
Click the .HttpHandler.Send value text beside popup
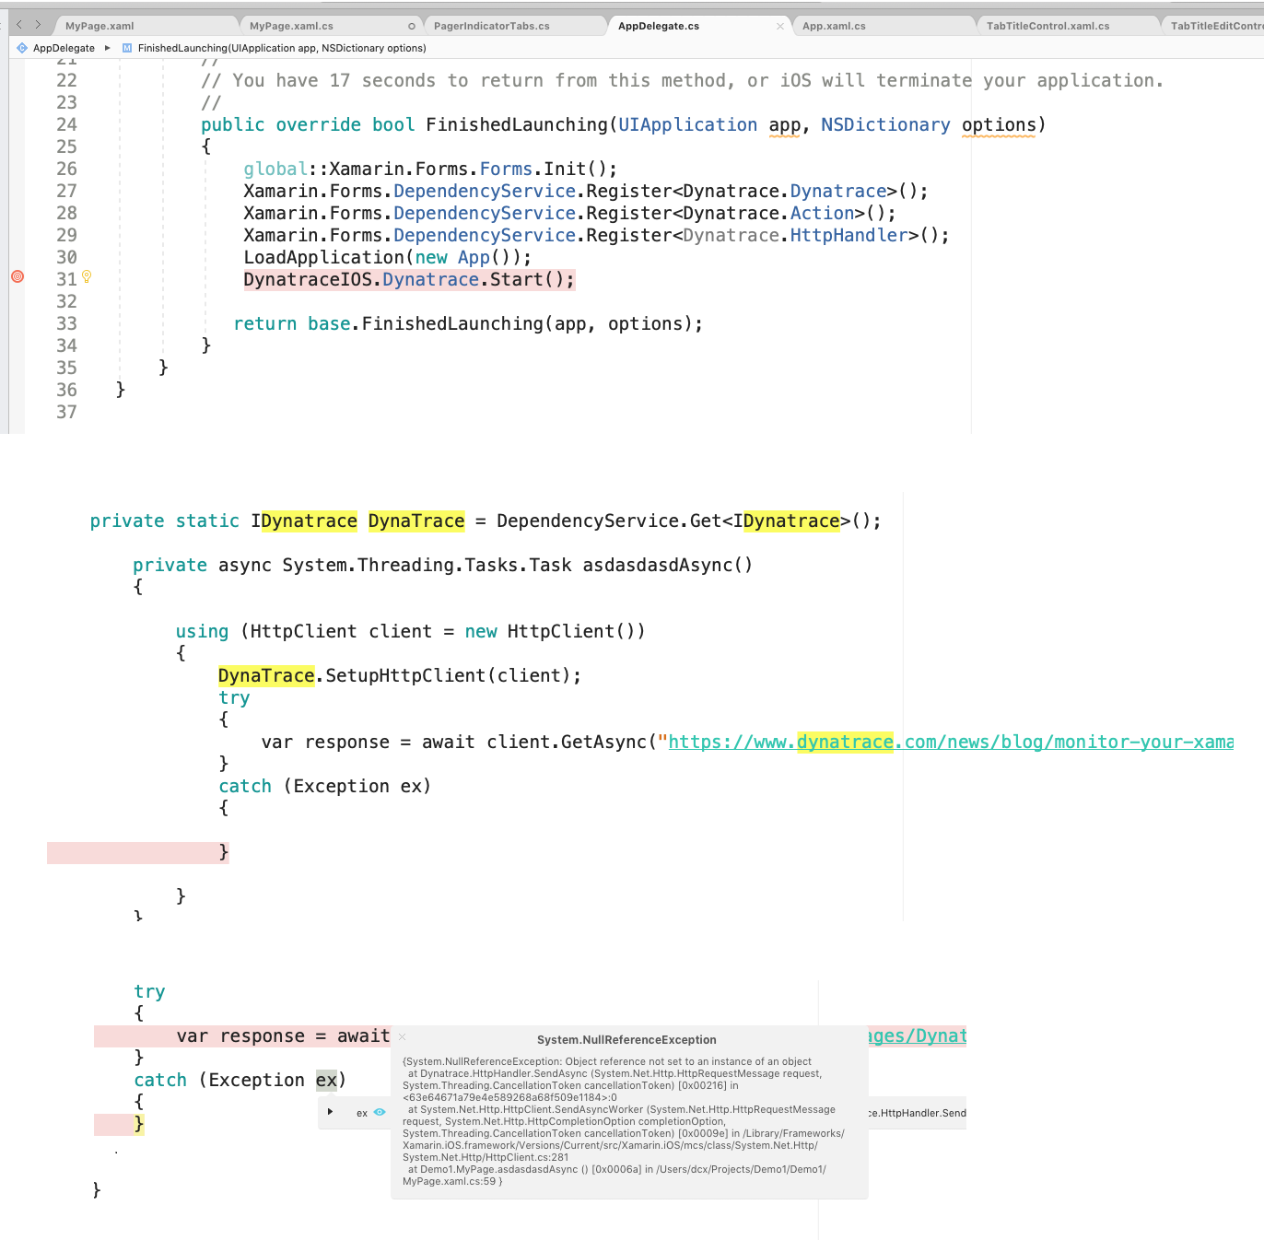tap(918, 1113)
